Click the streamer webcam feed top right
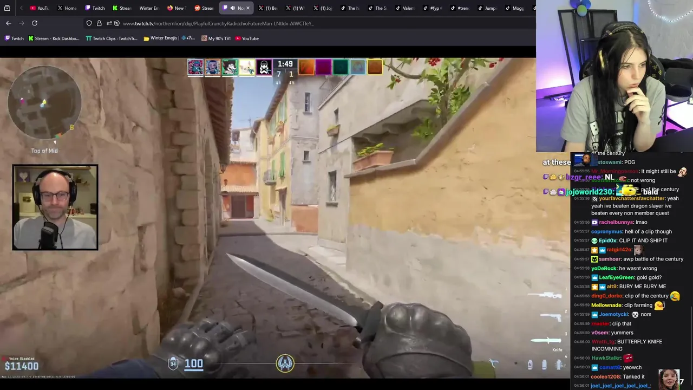Viewport: 693px width, 390px height. point(614,76)
